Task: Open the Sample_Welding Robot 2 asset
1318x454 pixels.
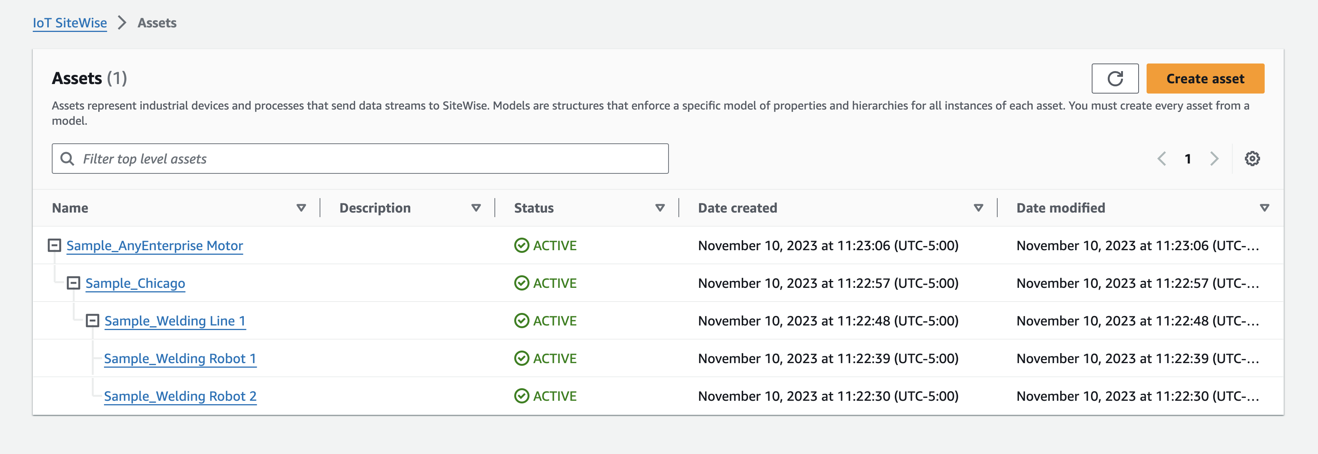Action: [181, 394]
